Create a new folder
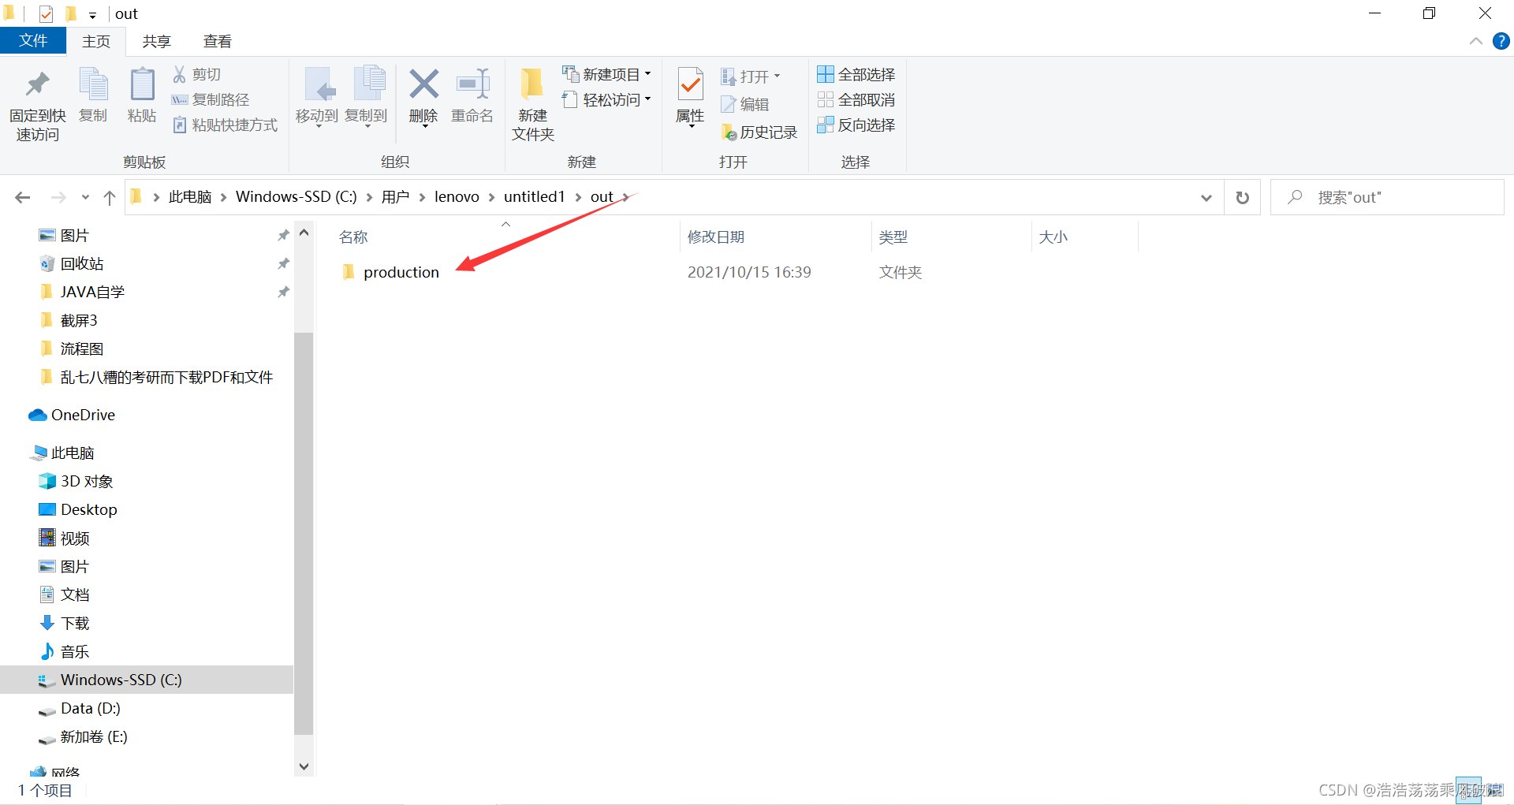This screenshot has height=805, width=1514. tap(533, 104)
